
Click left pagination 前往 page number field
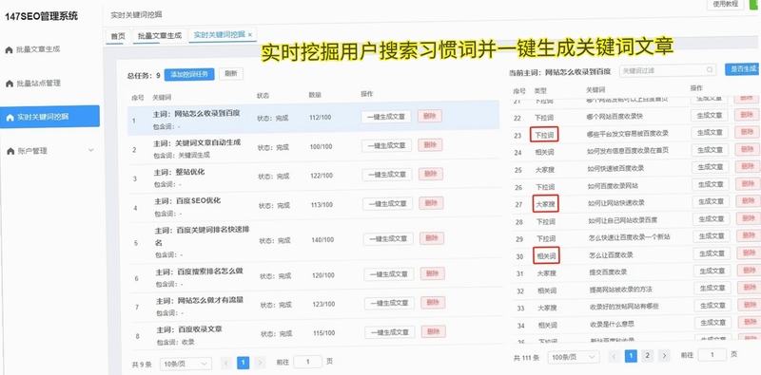click(x=307, y=362)
